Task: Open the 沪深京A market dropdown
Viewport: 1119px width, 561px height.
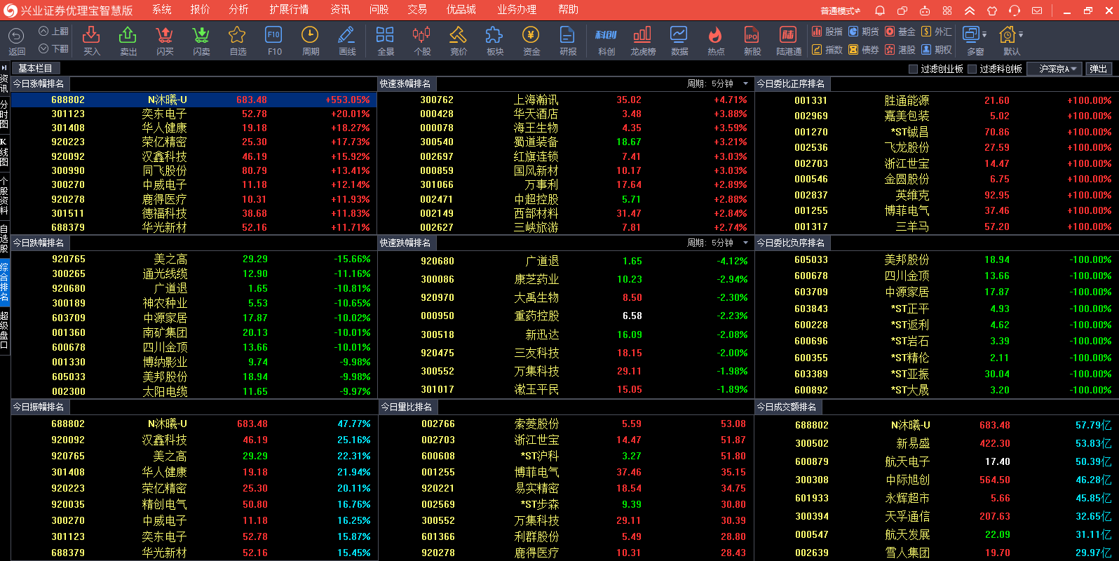Action: point(1054,69)
